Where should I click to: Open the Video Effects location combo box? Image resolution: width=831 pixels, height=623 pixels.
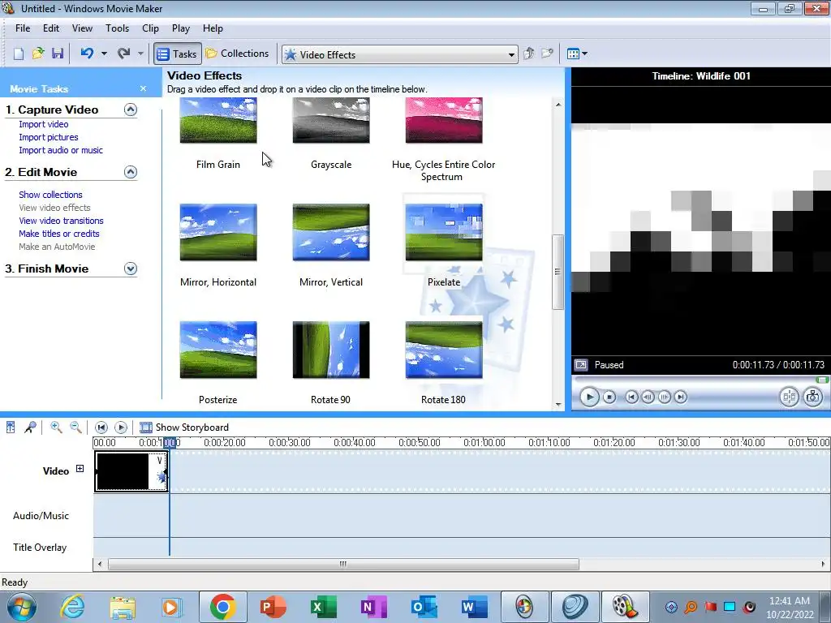(399, 54)
